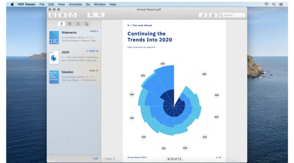
Task: Open the thumbnail grid view
Action: pos(62,15)
